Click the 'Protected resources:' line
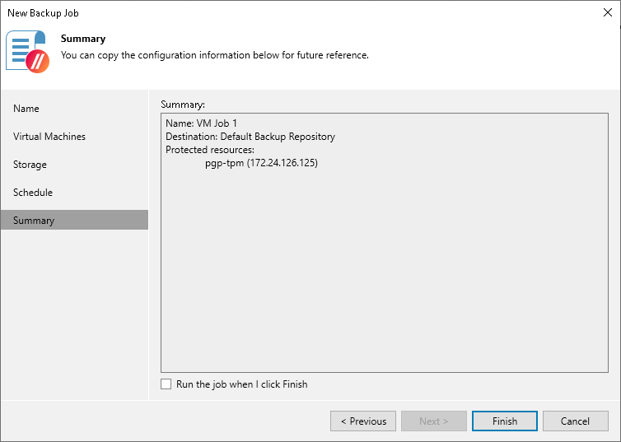Viewport: 621px width, 442px height. click(x=210, y=150)
